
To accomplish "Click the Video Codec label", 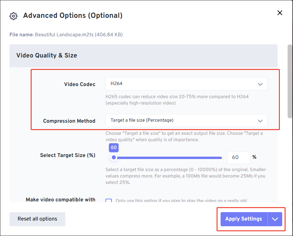I will (x=80, y=84).
